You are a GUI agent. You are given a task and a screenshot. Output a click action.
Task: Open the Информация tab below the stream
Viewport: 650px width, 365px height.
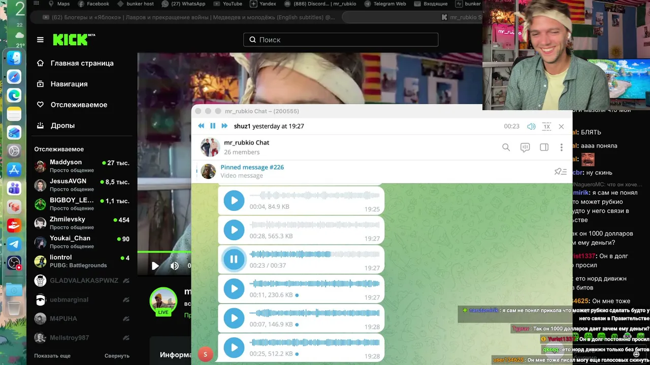click(x=175, y=355)
